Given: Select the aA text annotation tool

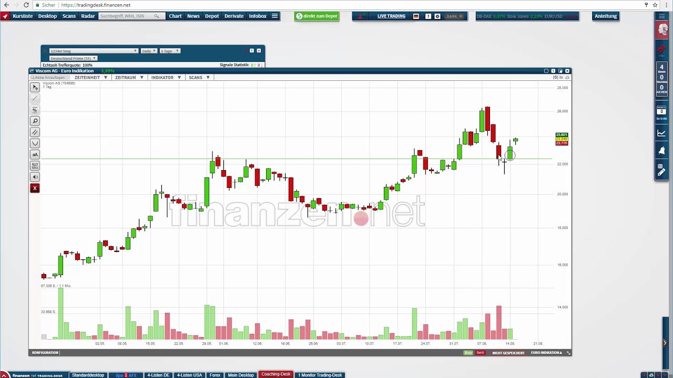Looking at the screenshot, I should 35,154.
